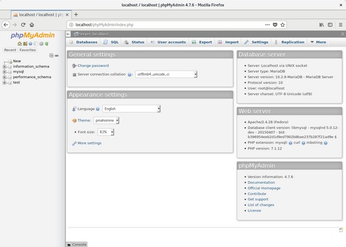The height and width of the screenshot is (247, 346).
Task: Click the Recent tables button
Action: point(10,50)
